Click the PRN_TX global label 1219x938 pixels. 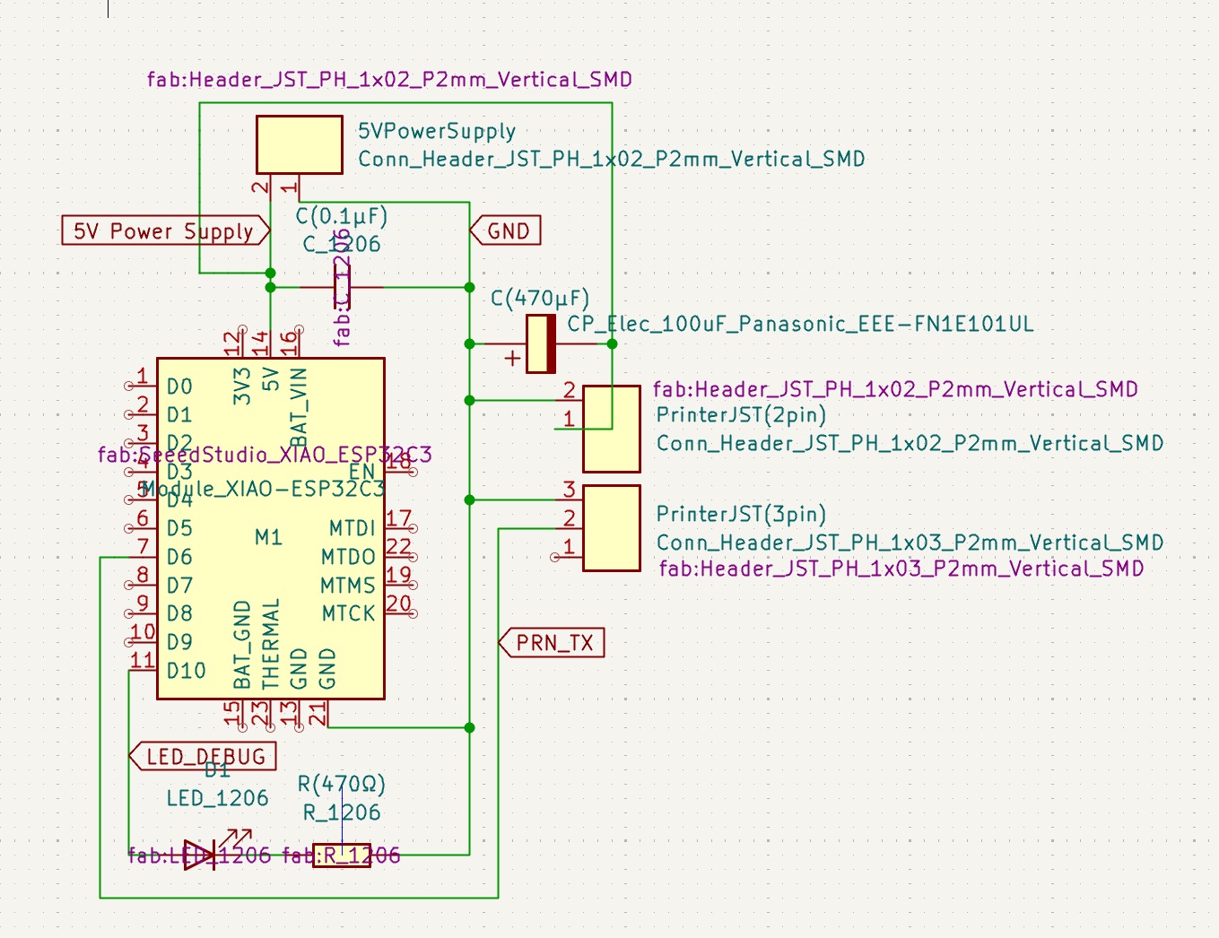[553, 643]
